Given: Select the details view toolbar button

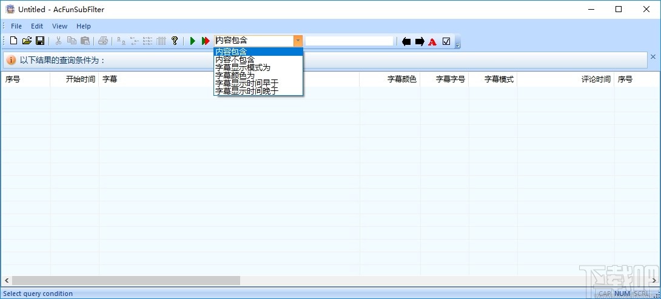Looking at the screenshot, I should (x=161, y=41).
